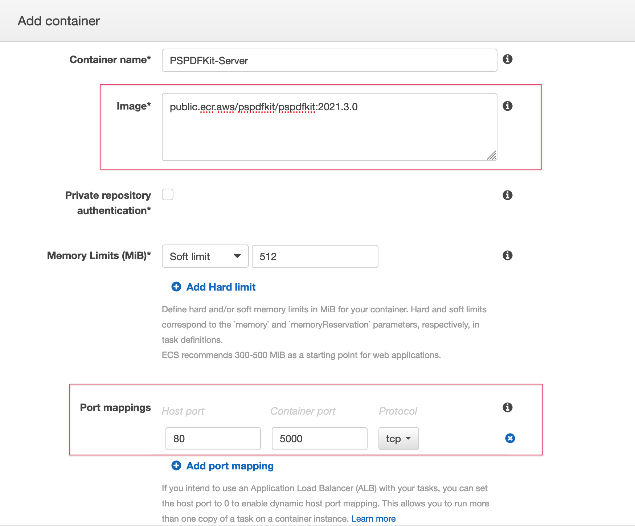Click the Container port field 5000
Screen dimensions: 635x526
tap(319, 439)
